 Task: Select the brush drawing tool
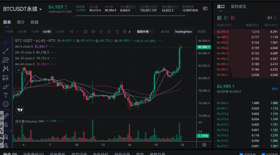pos(5,86)
